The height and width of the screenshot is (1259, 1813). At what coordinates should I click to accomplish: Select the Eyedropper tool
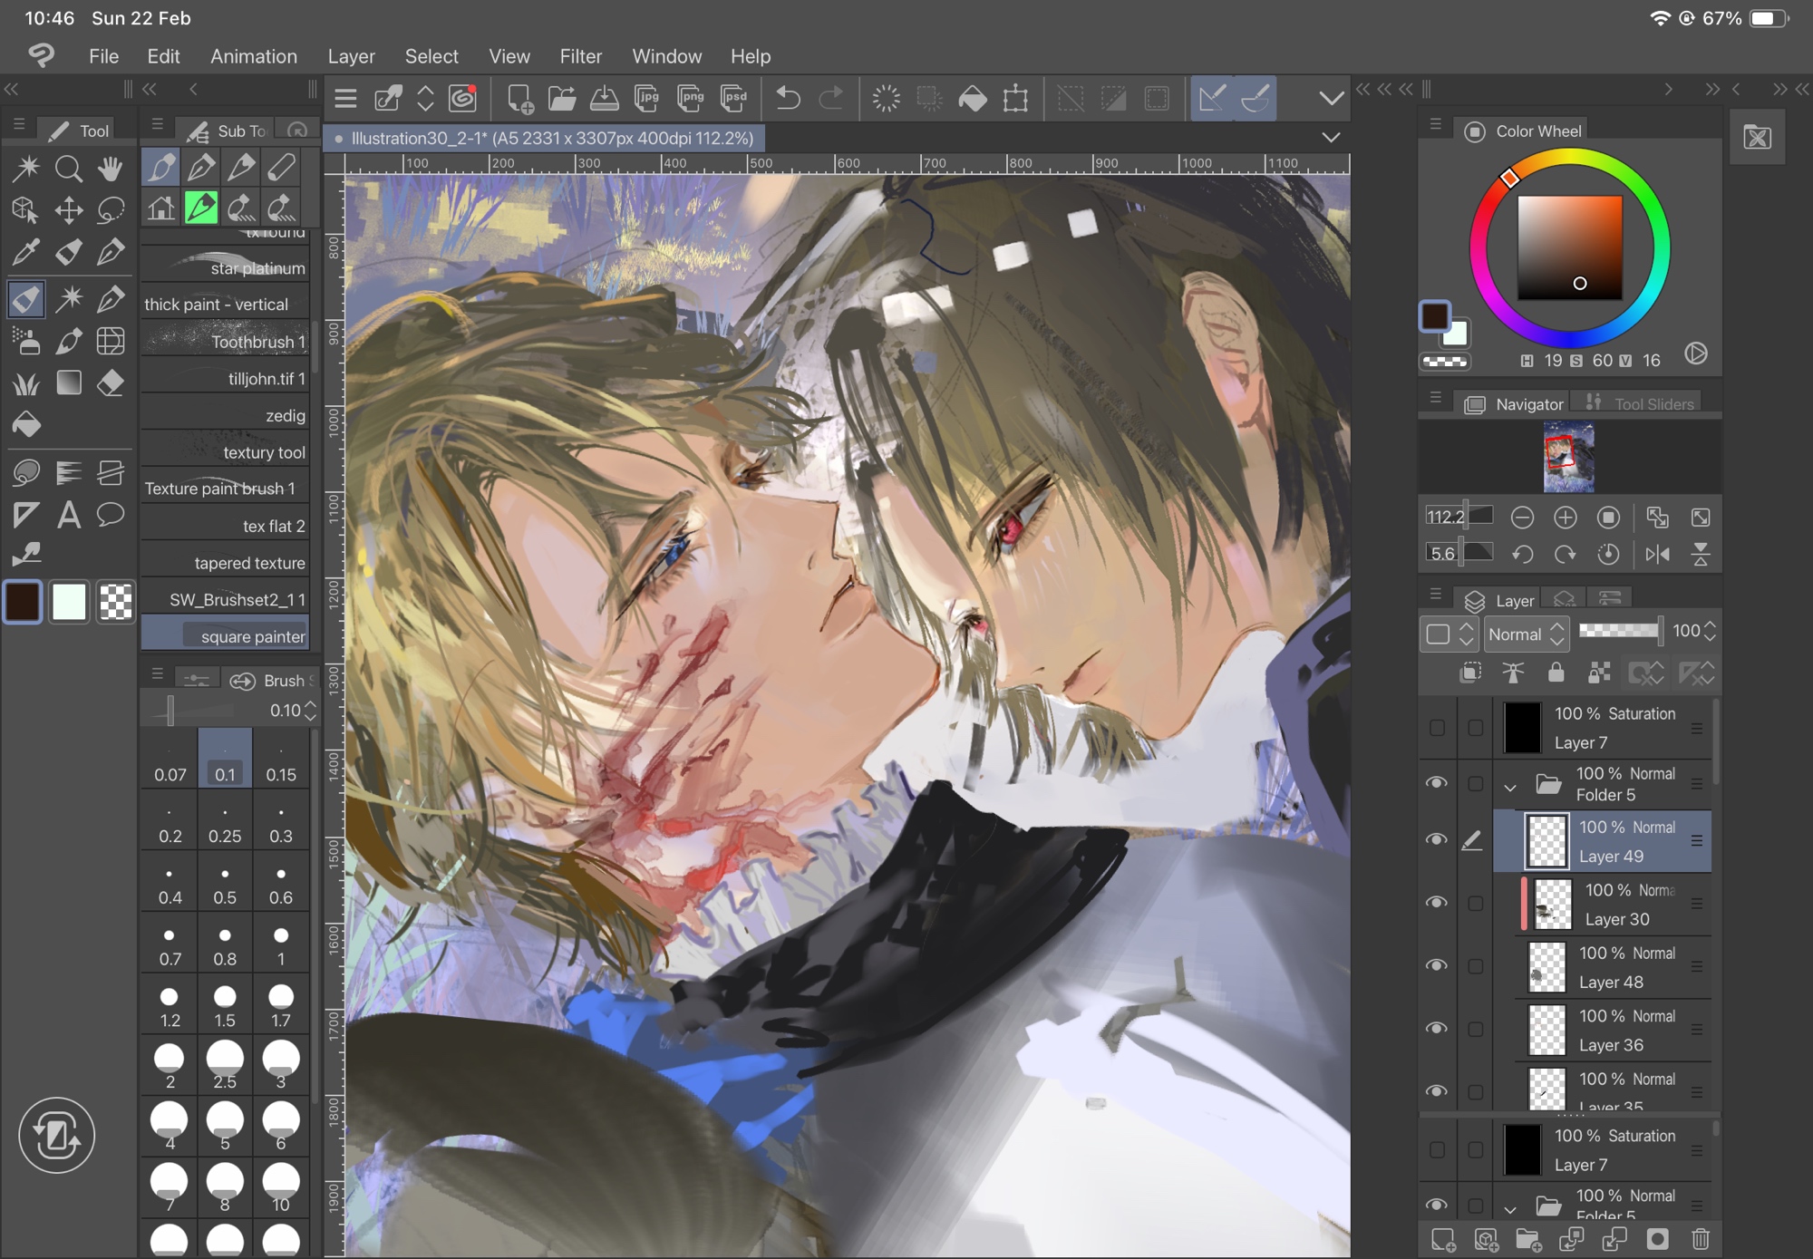[x=25, y=252]
